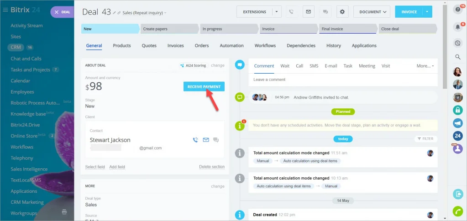This screenshot has width=467, height=221.
Task: Expand the More... dropdown in timeline
Action: pos(425,66)
